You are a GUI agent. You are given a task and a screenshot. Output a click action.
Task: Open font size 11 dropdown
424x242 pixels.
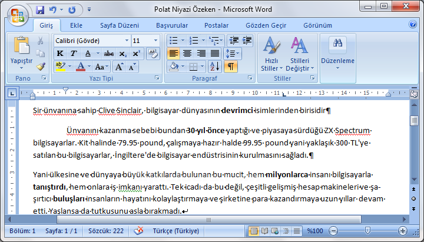tap(155, 41)
